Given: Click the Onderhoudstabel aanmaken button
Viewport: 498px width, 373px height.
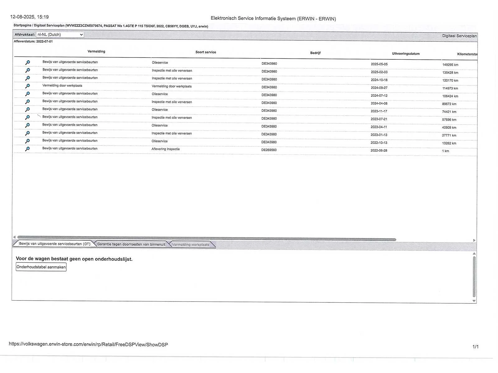Looking at the screenshot, I should 41,267.
